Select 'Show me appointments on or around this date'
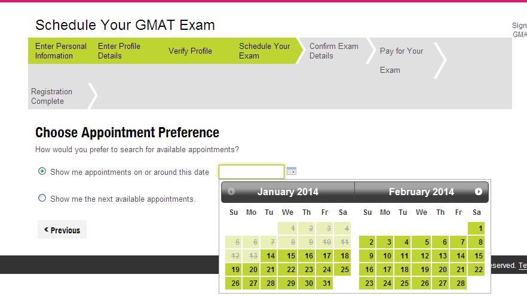 click(42, 171)
